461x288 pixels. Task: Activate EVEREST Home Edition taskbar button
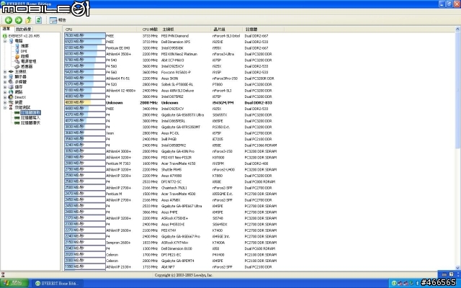click(x=57, y=283)
